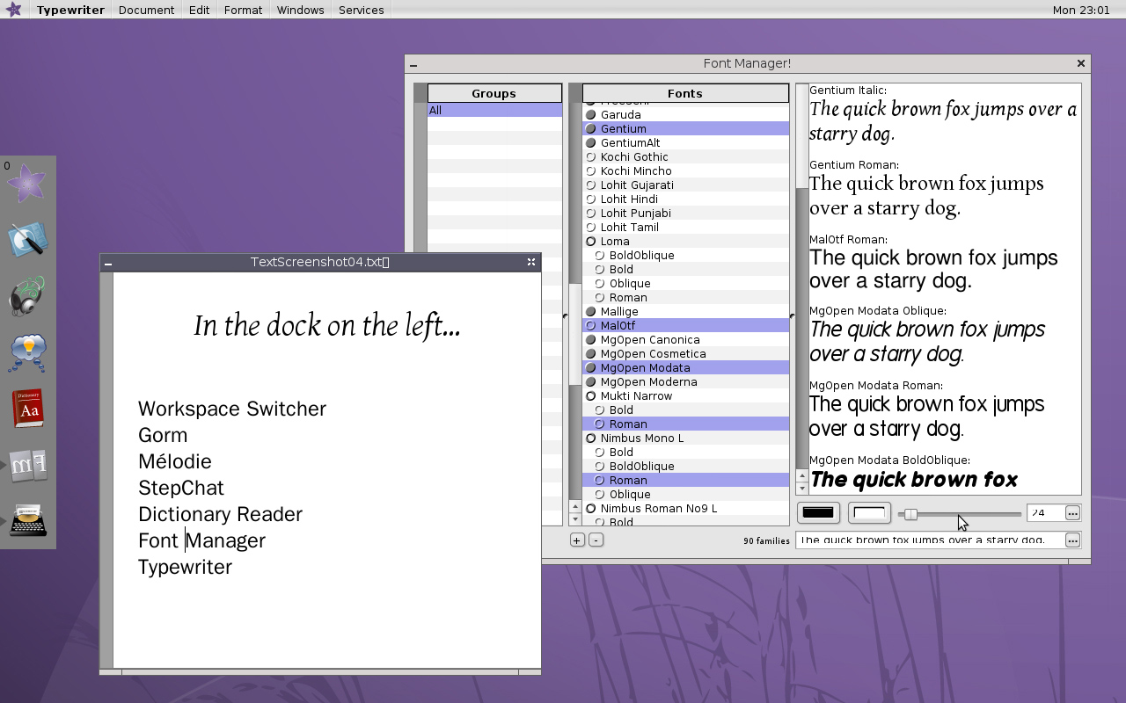Click the preview pane scroll down arrow

pos(801,489)
